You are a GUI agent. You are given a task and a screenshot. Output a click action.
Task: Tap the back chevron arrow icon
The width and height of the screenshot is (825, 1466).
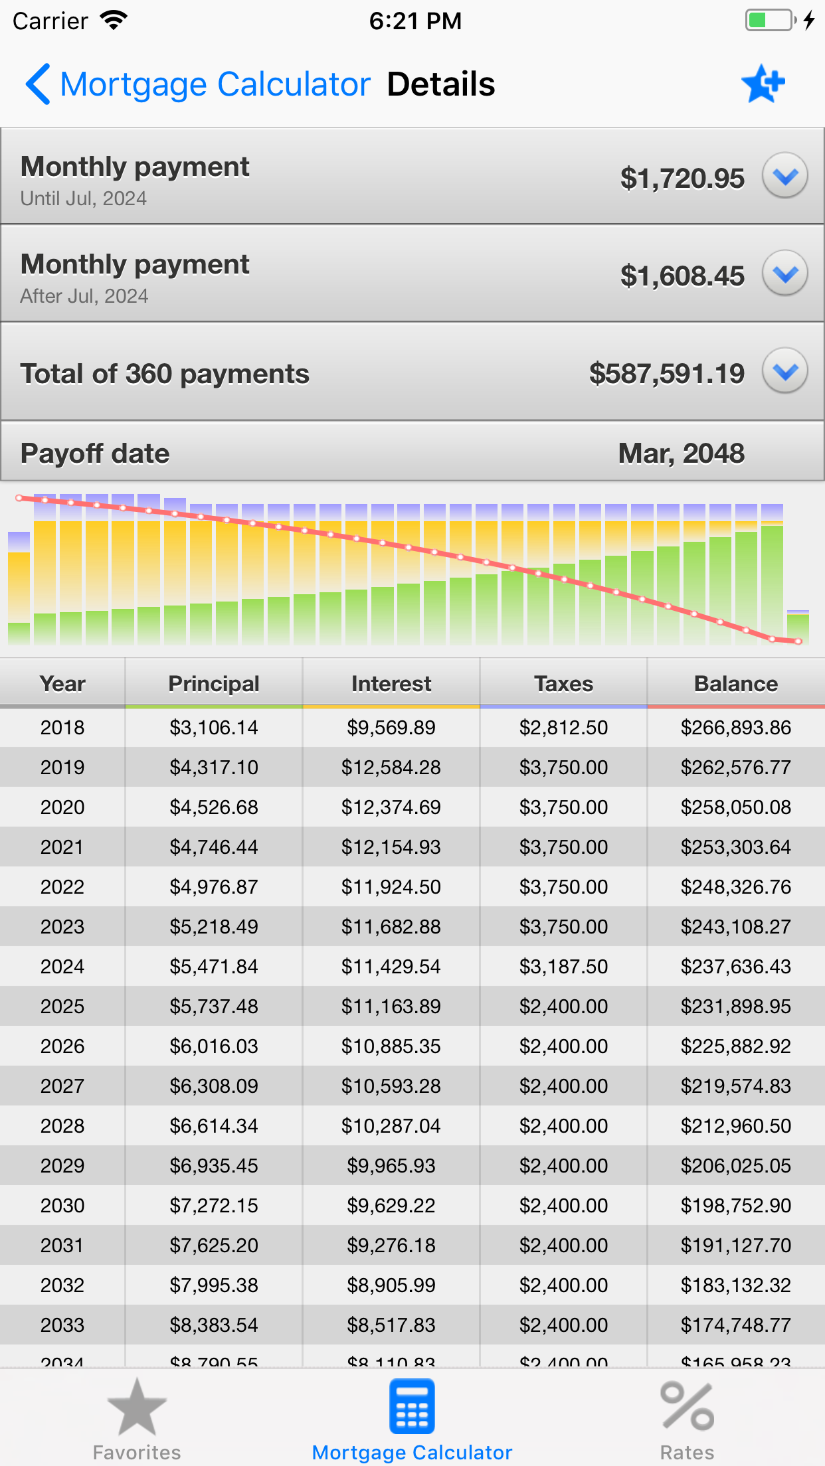tap(38, 84)
